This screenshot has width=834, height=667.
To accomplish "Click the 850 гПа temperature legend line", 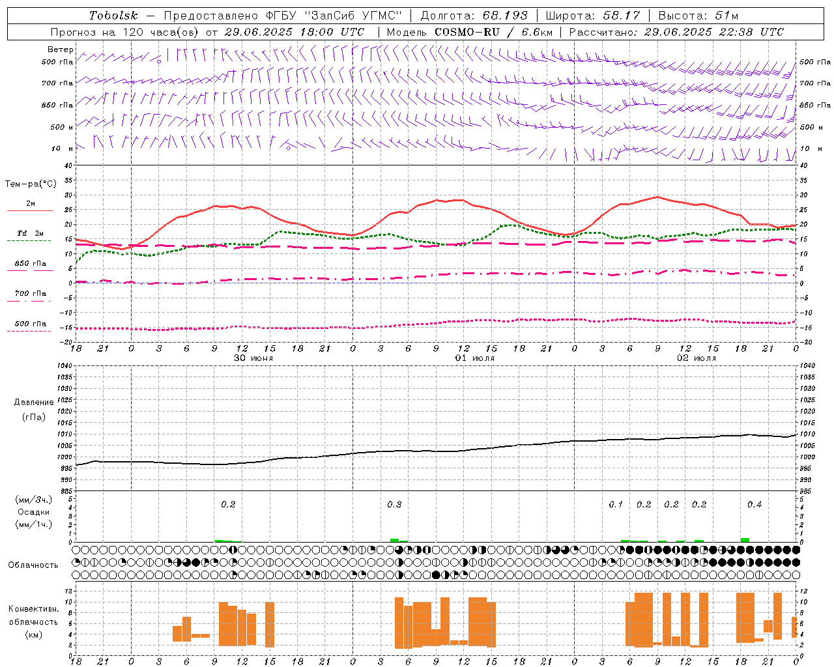I will pyautogui.click(x=30, y=270).
